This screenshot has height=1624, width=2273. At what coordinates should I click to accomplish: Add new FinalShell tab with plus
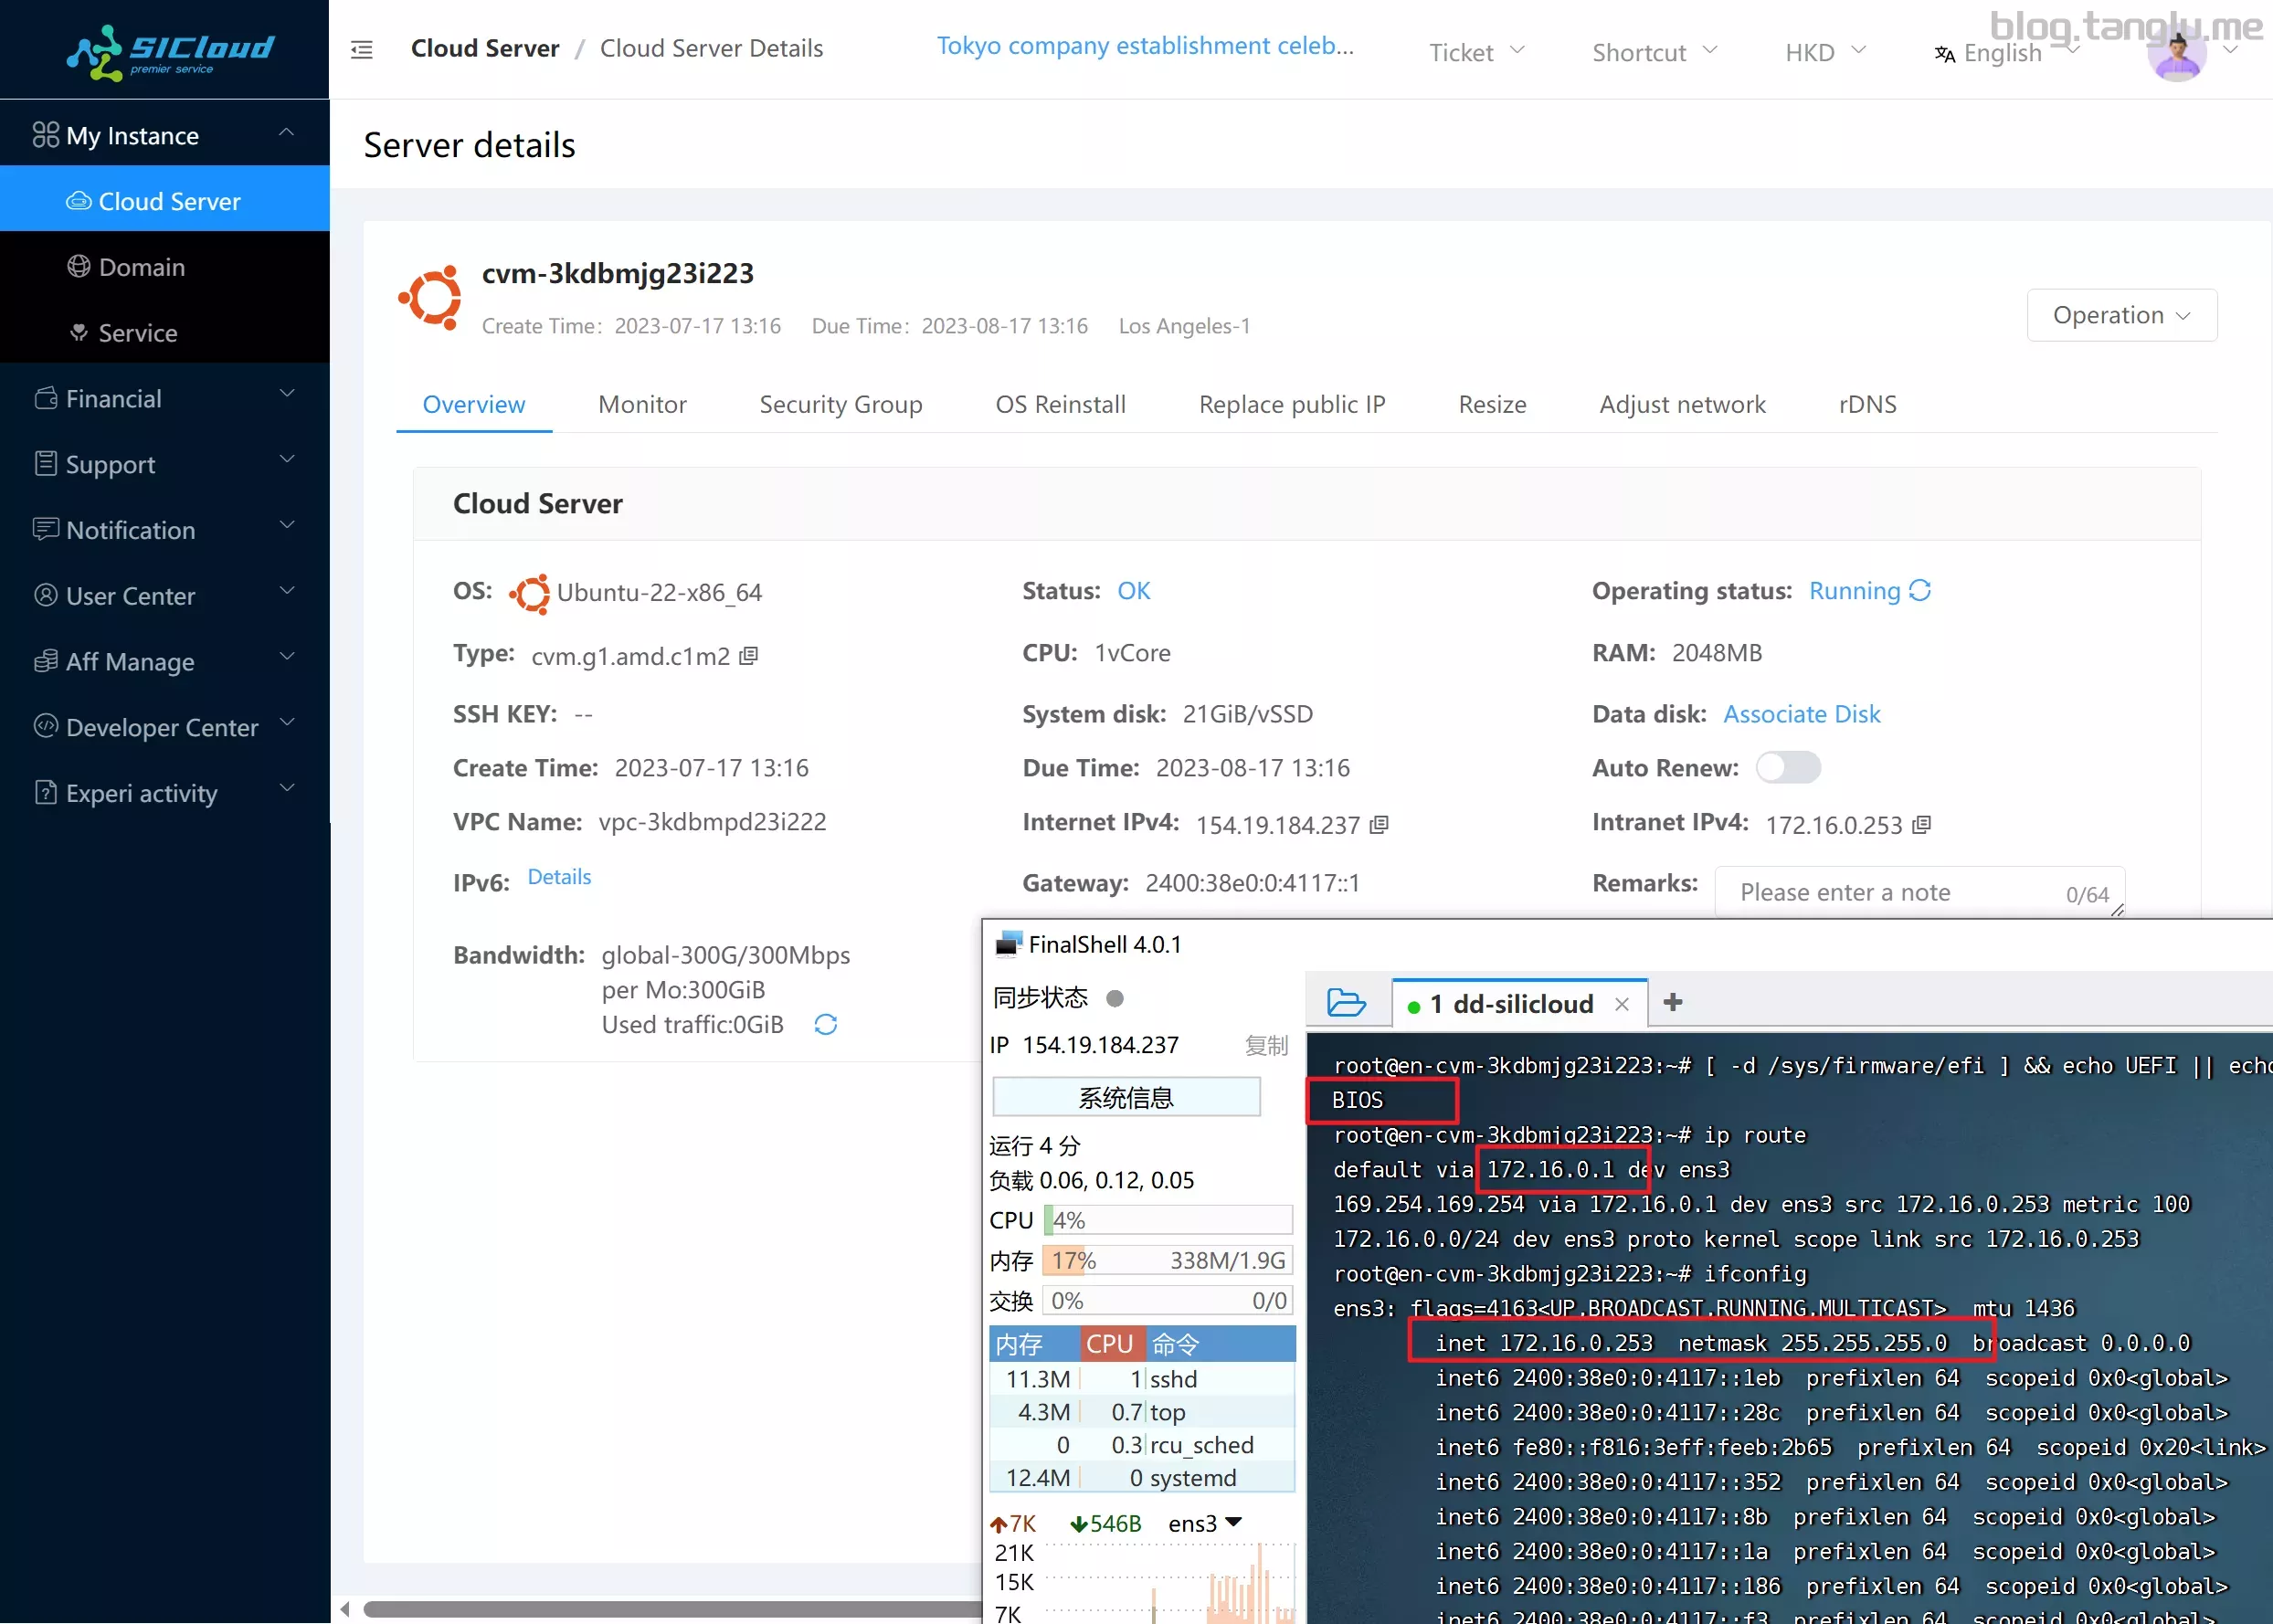(x=1673, y=1003)
